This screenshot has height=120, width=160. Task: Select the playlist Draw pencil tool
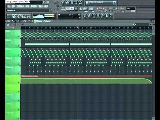[x=12, y=21]
